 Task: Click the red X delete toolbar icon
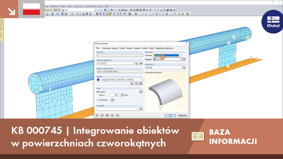pos(165,10)
